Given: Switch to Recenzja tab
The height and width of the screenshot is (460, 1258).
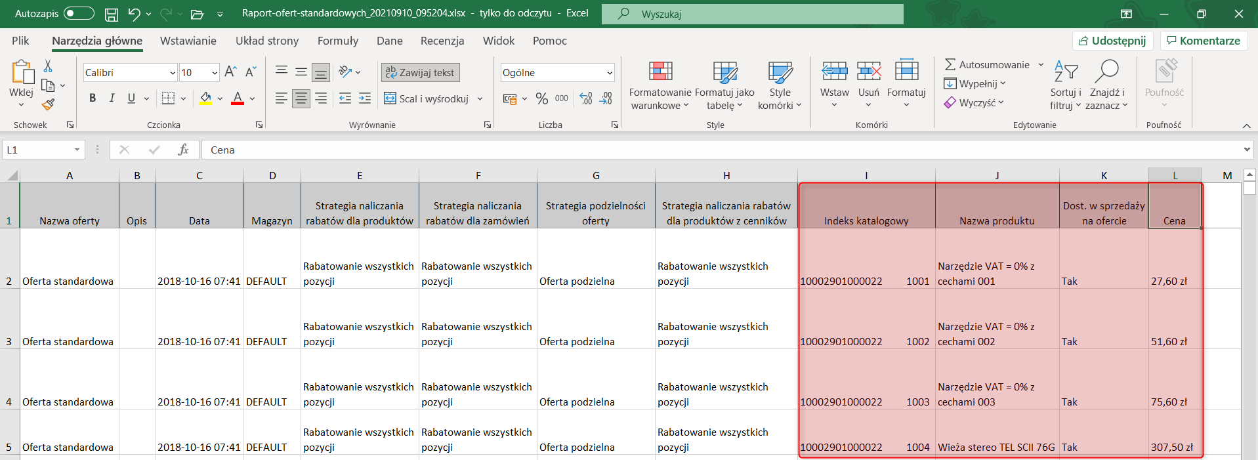Looking at the screenshot, I should pyautogui.click(x=442, y=41).
